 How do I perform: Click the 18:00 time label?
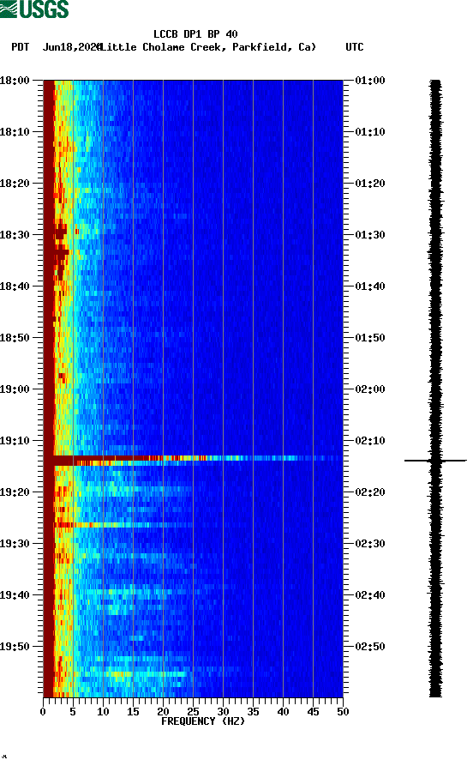[15, 80]
